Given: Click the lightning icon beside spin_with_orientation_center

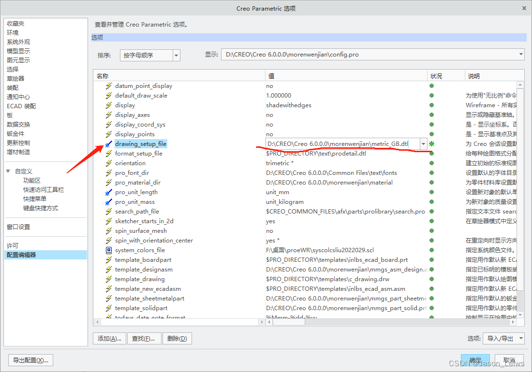Looking at the screenshot, I should [x=108, y=241].
